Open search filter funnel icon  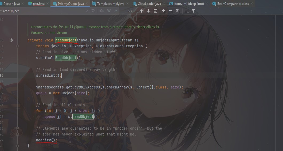coord(193,11)
